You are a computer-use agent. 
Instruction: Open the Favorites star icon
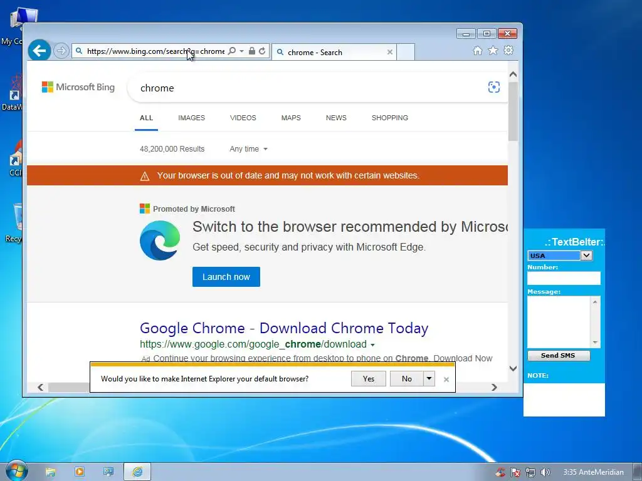[x=493, y=50]
